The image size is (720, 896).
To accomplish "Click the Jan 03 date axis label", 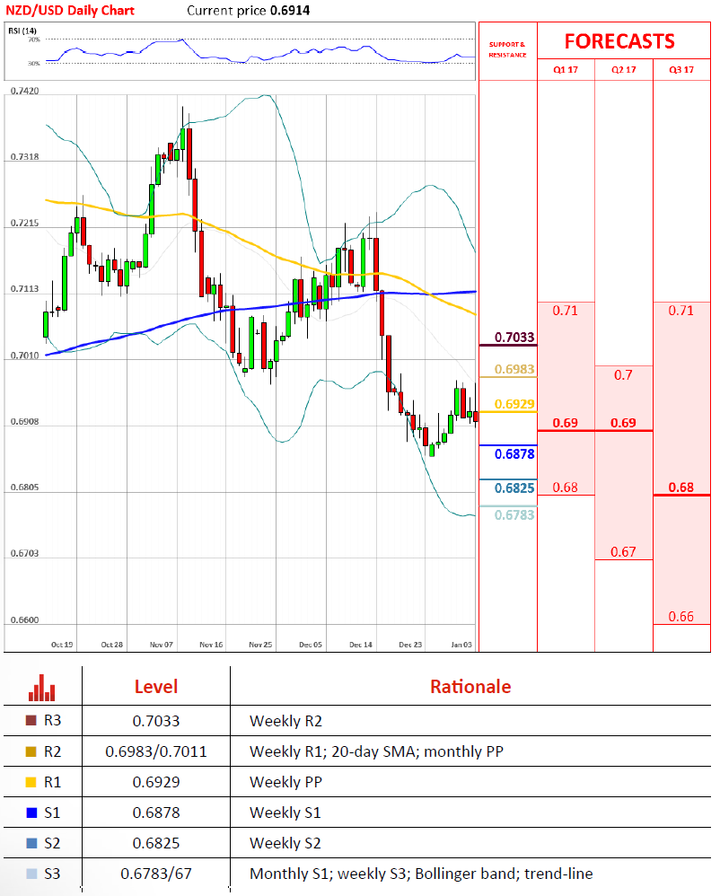I will 461,645.
